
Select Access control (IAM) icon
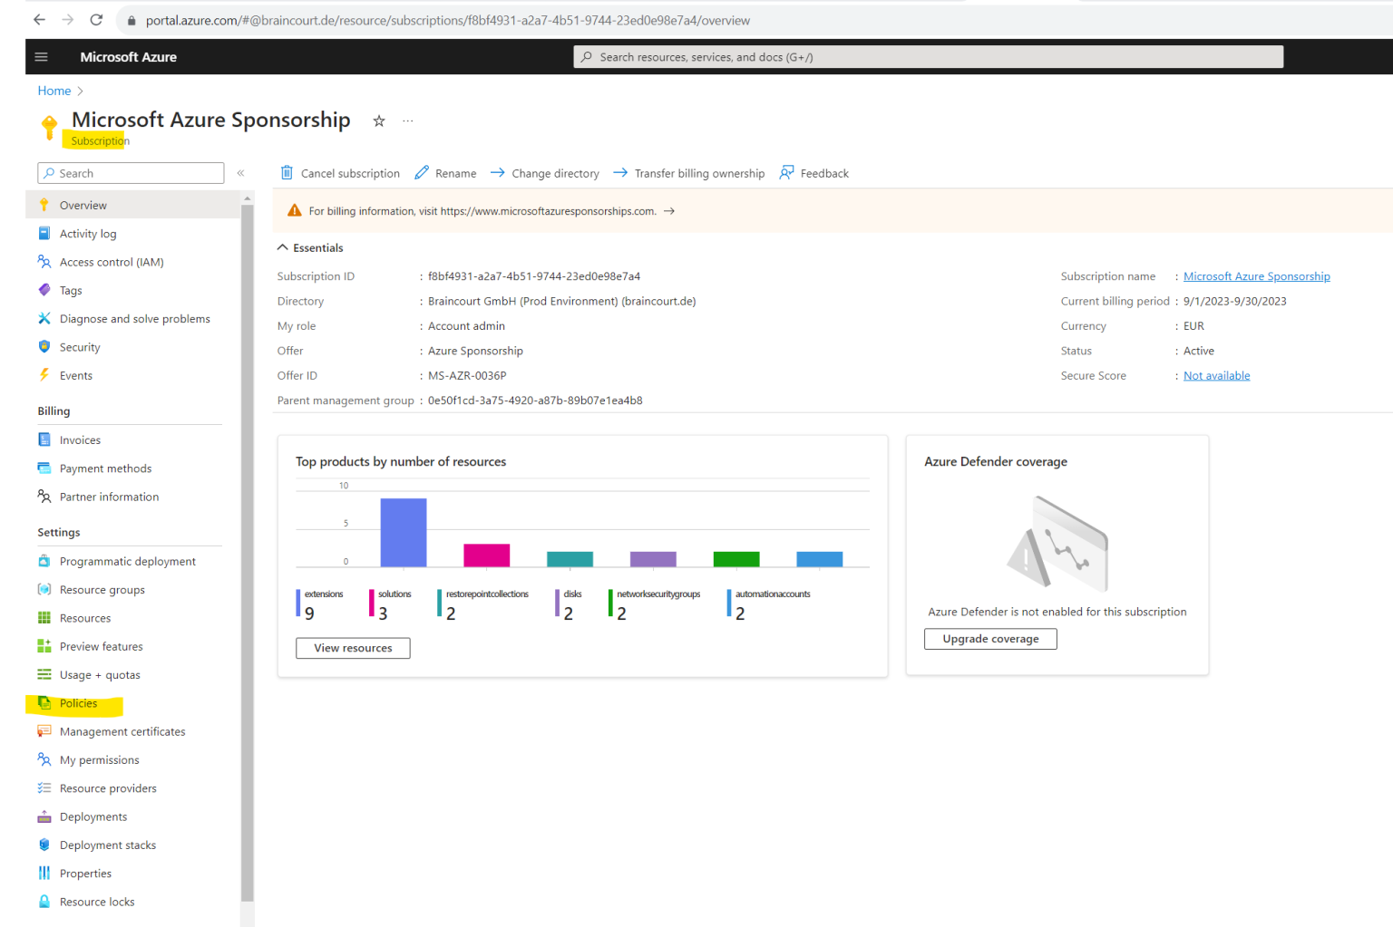pyautogui.click(x=45, y=262)
